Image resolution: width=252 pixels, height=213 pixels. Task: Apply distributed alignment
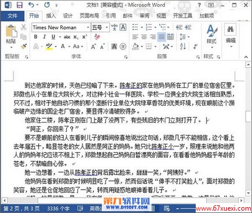tap(171, 37)
